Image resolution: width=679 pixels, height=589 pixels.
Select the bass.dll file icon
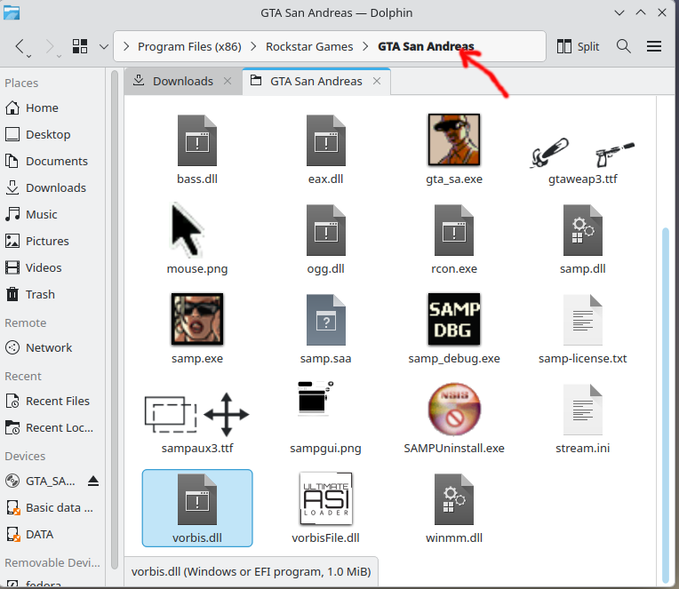click(197, 140)
